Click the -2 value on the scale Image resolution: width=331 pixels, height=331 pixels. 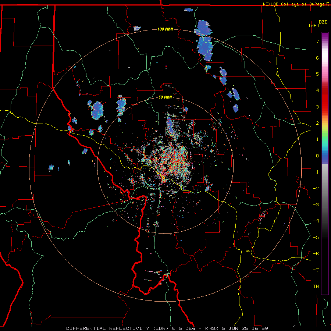click(x=316, y=189)
